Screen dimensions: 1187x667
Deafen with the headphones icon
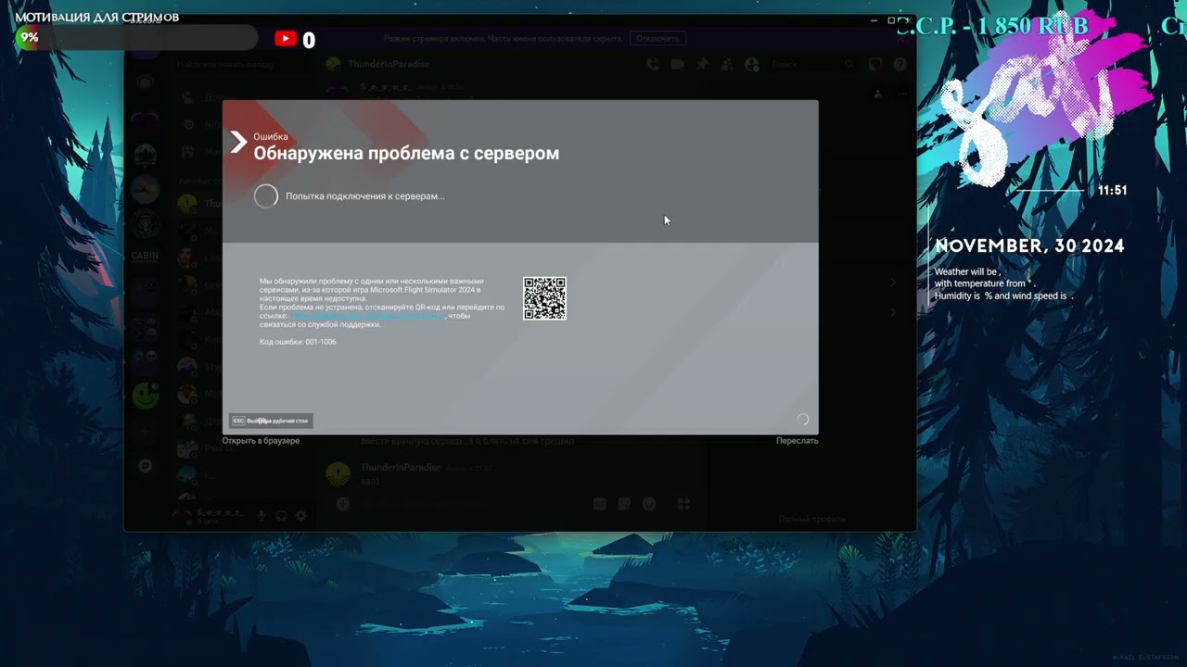tap(281, 516)
